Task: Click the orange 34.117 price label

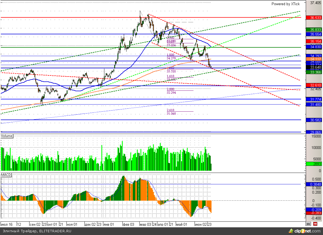Action: pos(314,59)
